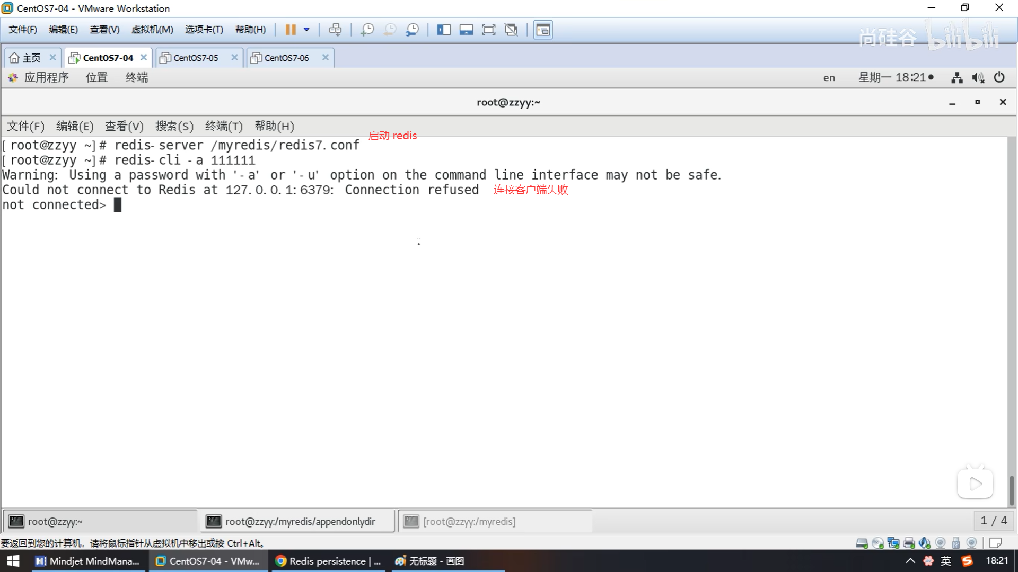Show hidden Windows tray icons
Image resolution: width=1018 pixels, height=572 pixels.
click(910, 561)
